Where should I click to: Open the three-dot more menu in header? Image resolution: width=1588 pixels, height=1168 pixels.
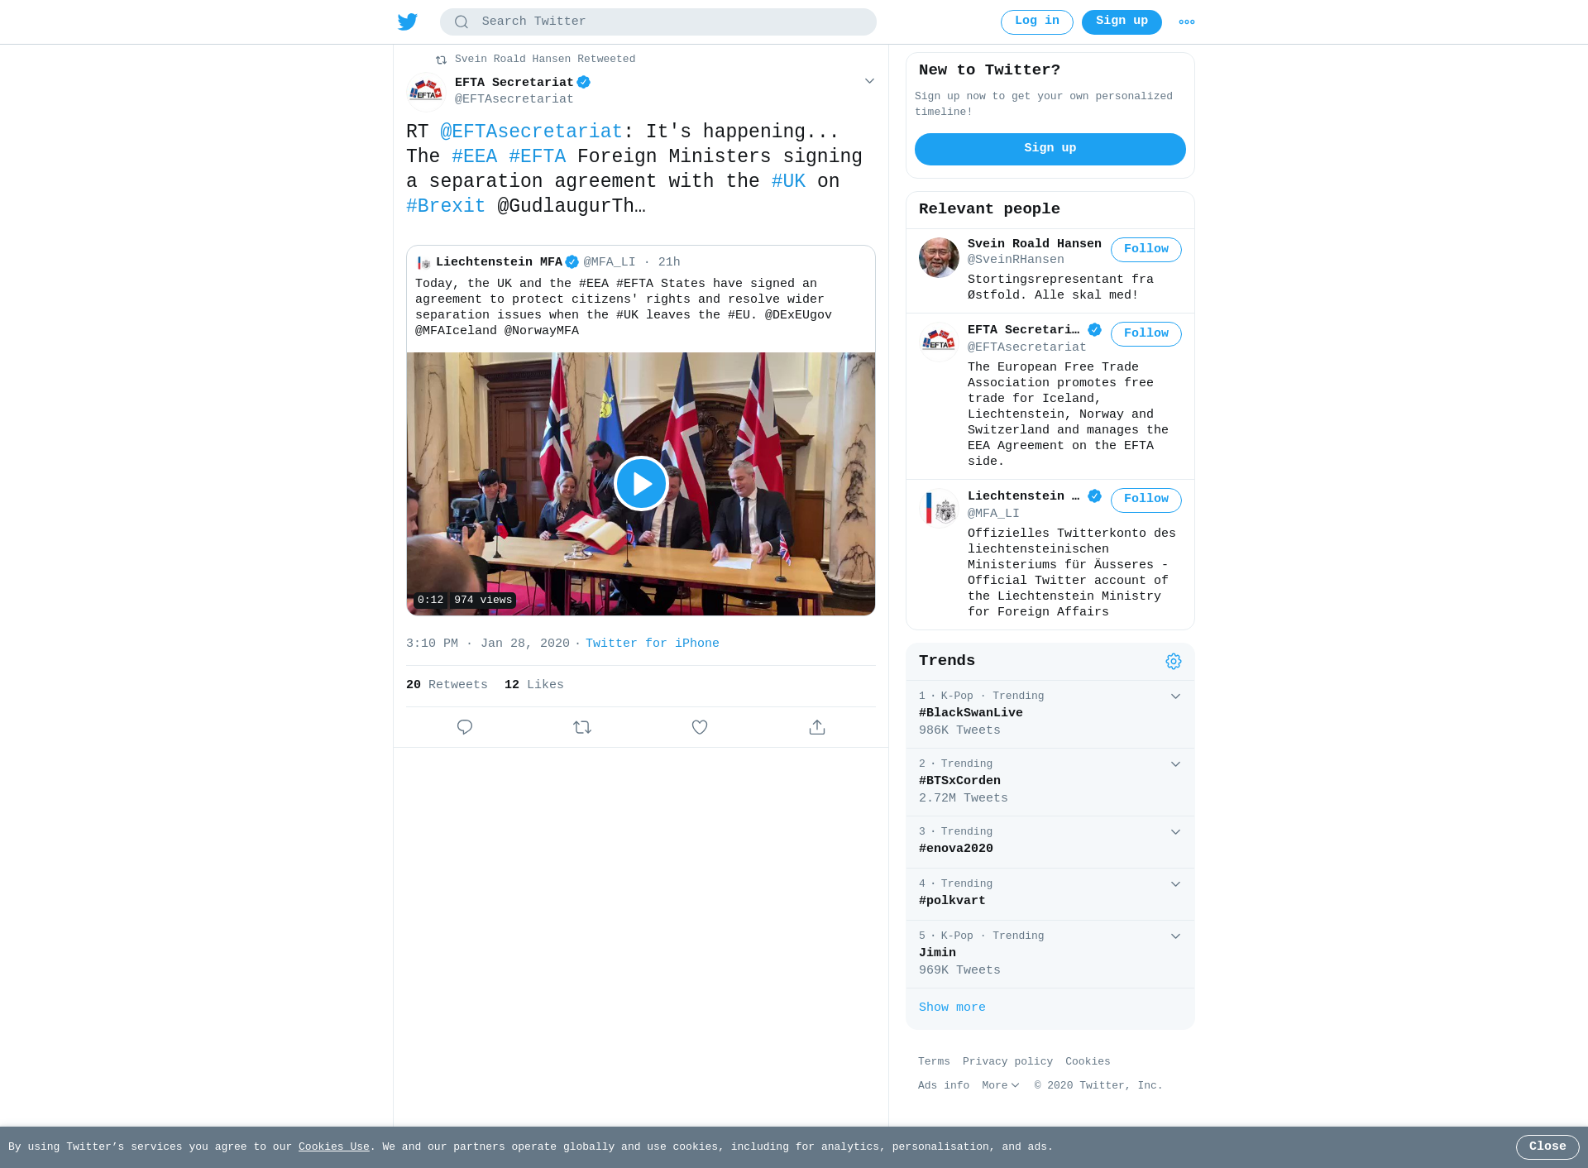[x=1187, y=22]
